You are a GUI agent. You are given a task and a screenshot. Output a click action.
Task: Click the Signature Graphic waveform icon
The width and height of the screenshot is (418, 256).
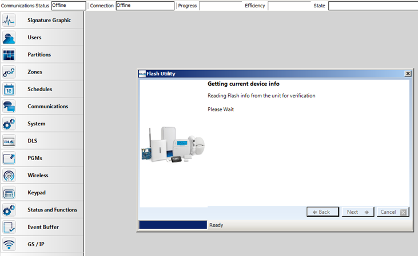point(9,21)
